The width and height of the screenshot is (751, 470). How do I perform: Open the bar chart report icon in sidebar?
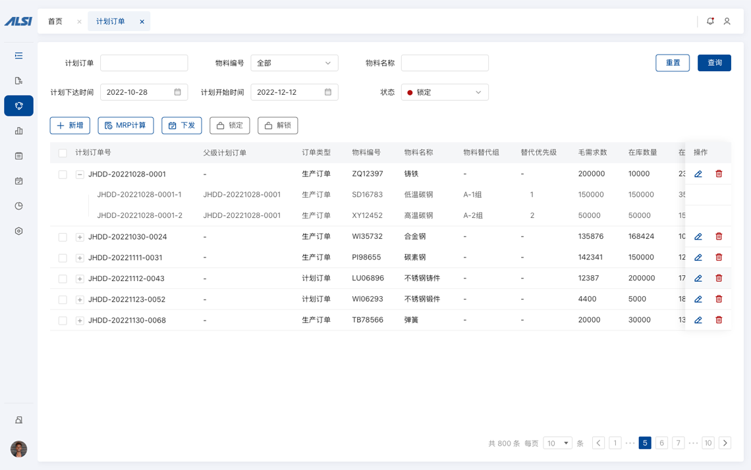18,131
